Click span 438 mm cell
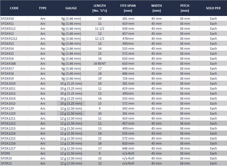This screenshot has height=166, width=227. tap(128, 28)
